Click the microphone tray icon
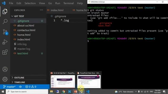The height and width of the screenshot is (94, 168). [139, 92]
